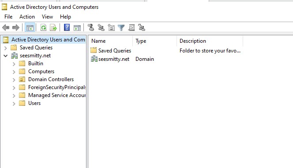The image size is (293, 168).
Task: Select Computers label in tree
Action: [x=41, y=71]
